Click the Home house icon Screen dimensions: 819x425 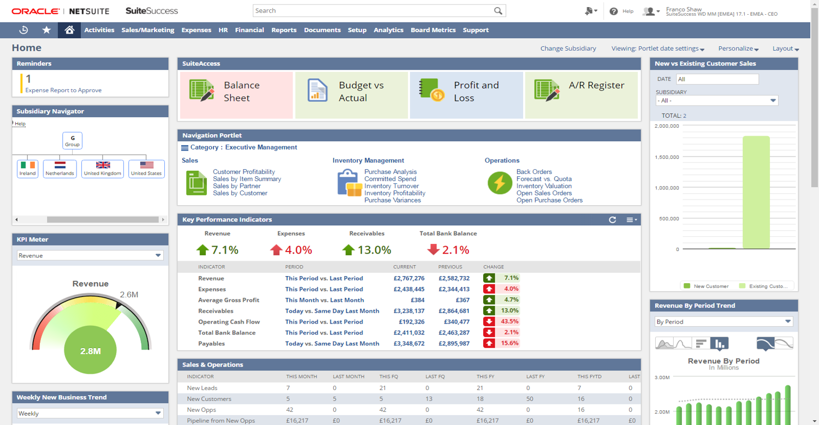click(69, 30)
